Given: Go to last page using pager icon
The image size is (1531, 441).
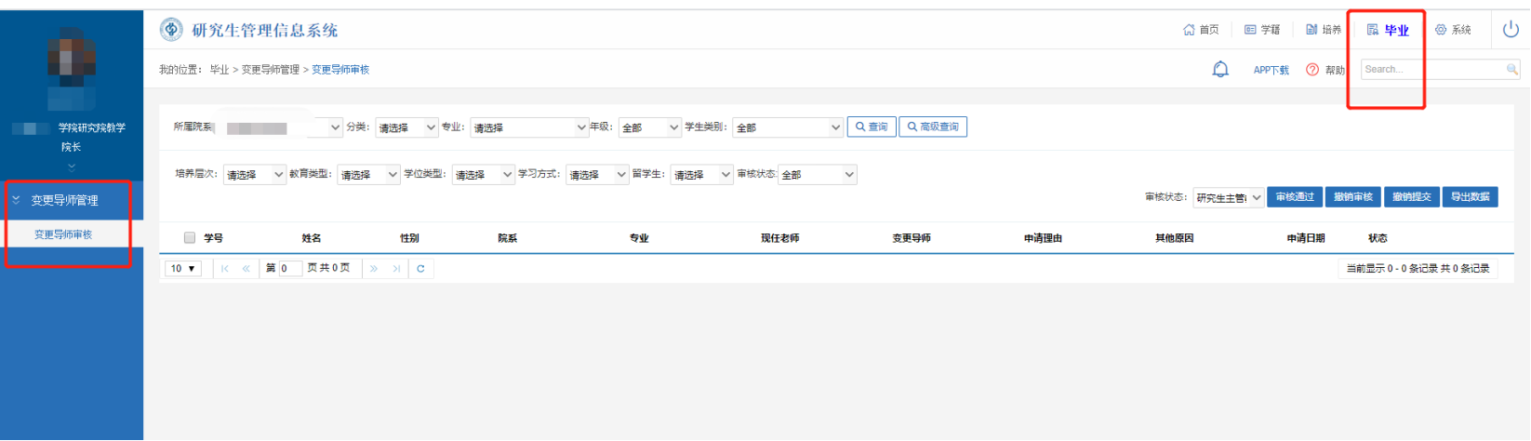Looking at the screenshot, I should tap(396, 269).
